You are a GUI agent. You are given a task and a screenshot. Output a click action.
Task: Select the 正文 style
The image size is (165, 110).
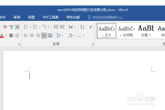point(107,31)
